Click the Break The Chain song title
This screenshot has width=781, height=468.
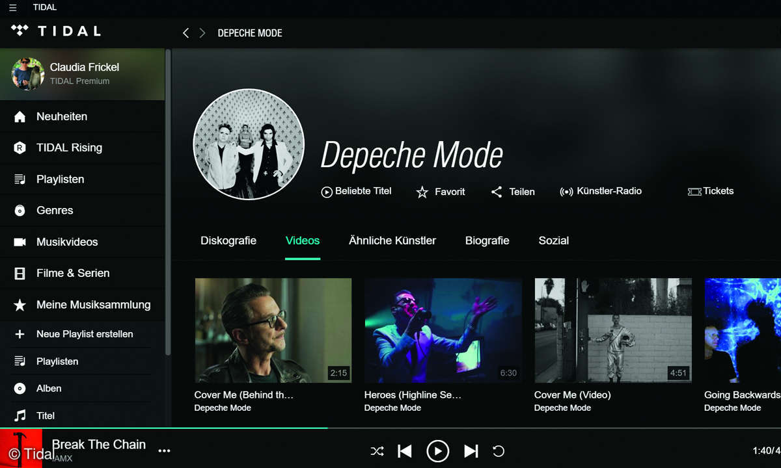(99, 445)
